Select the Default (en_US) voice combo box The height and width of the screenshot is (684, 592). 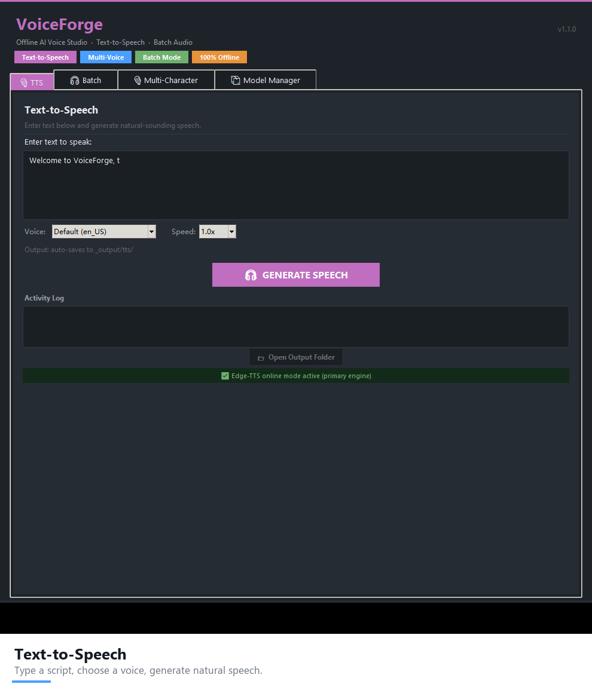(x=104, y=232)
